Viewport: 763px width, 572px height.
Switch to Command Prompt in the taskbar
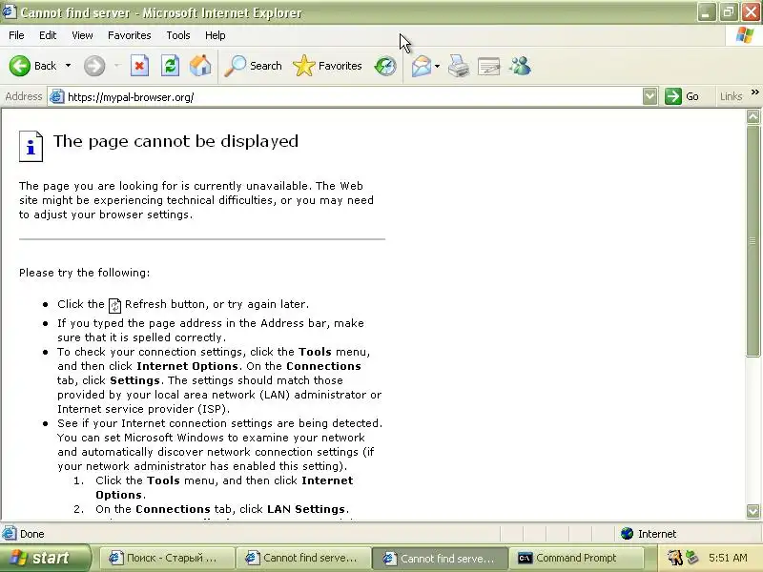[576, 558]
